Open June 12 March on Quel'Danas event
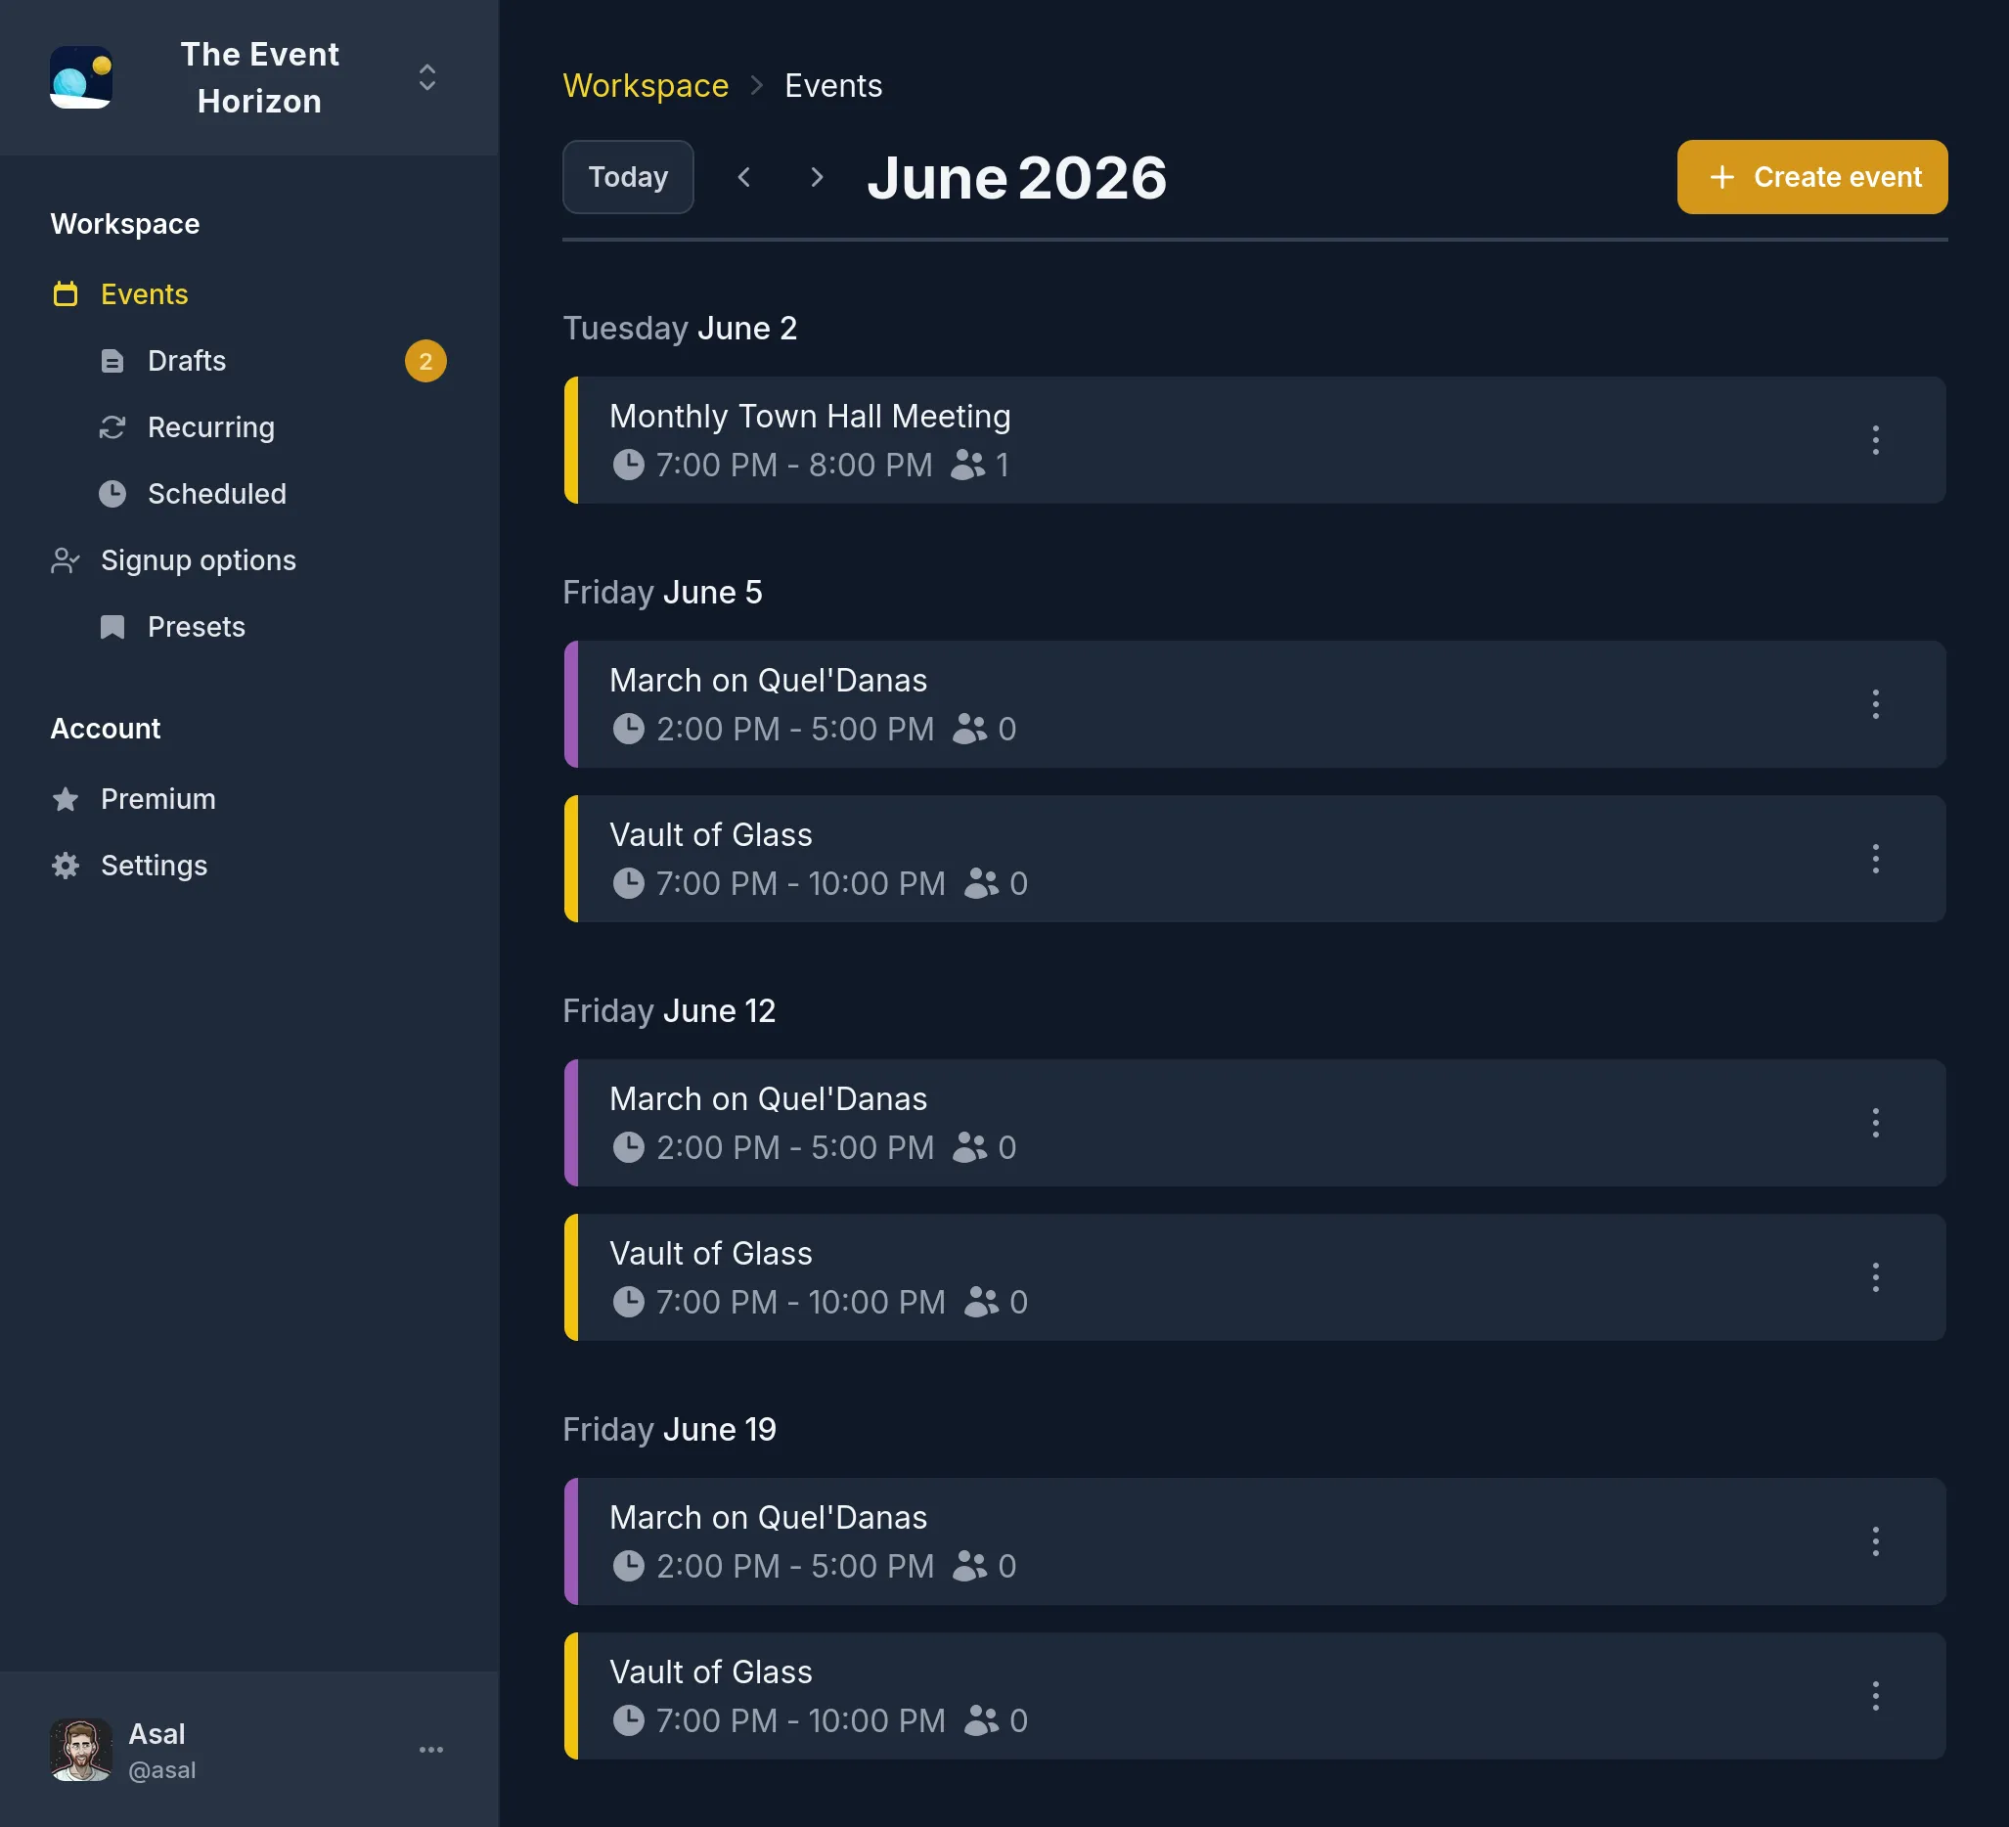This screenshot has height=1827, width=2009. click(x=1255, y=1124)
